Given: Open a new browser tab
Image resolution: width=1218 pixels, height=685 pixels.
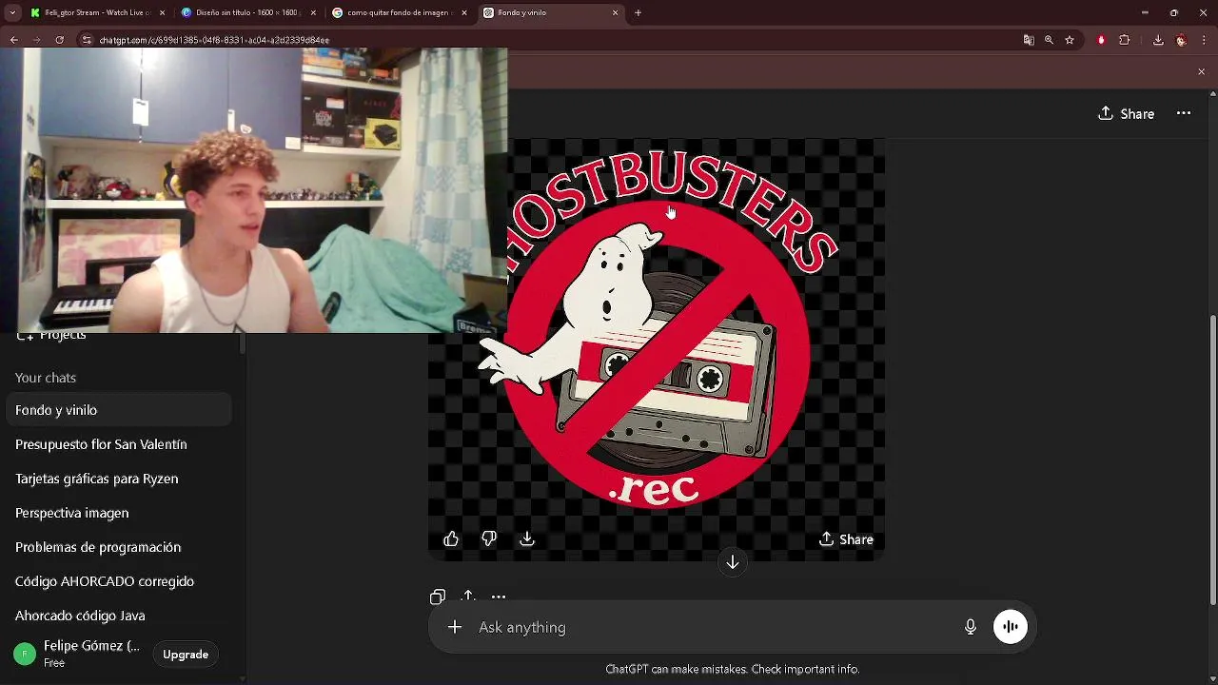Looking at the screenshot, I should 638,12.
